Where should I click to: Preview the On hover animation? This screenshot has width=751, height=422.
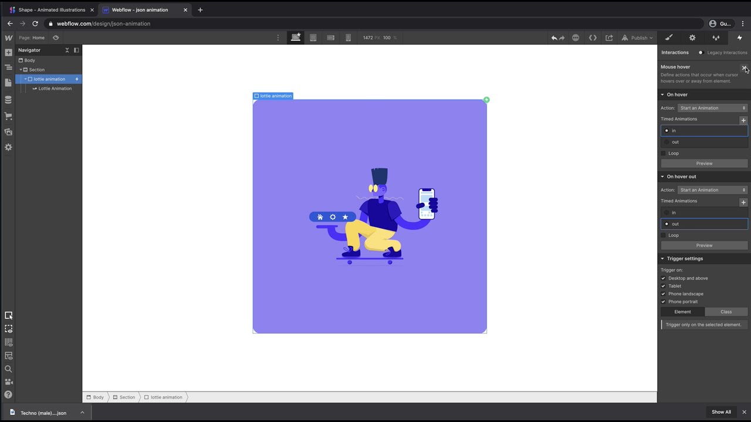coord(704,164)
